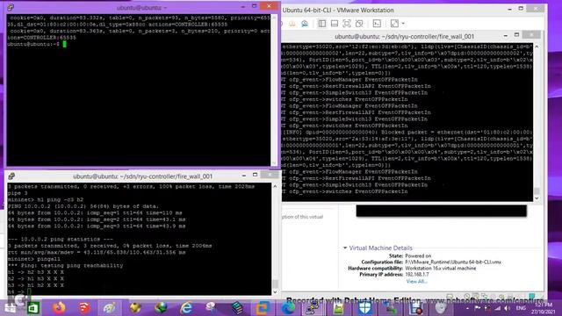
Task: Open VMware snapshot manager toolbar icon
Action: (305, 24)
